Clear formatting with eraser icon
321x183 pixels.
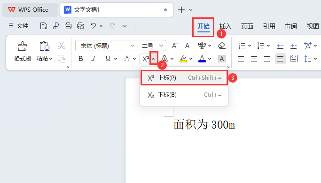coord(222,46)
